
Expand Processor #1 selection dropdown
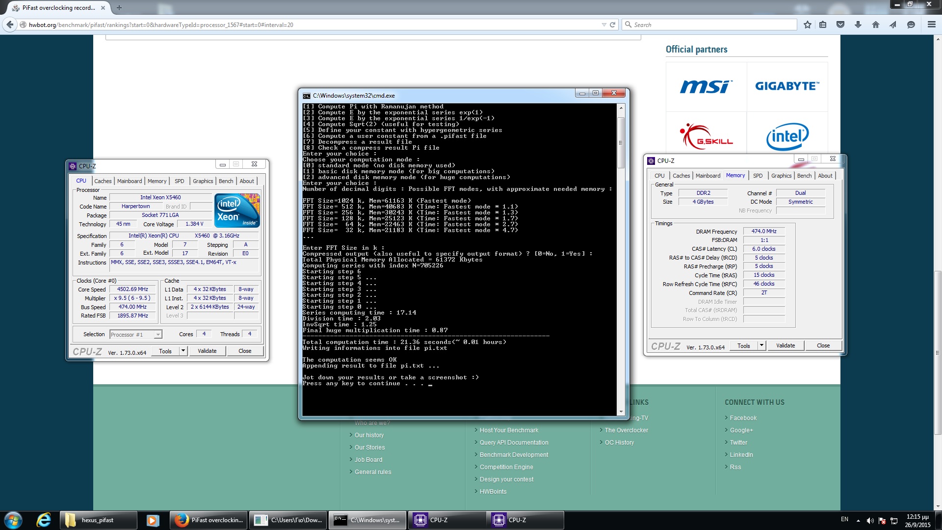tap(158, 335)
